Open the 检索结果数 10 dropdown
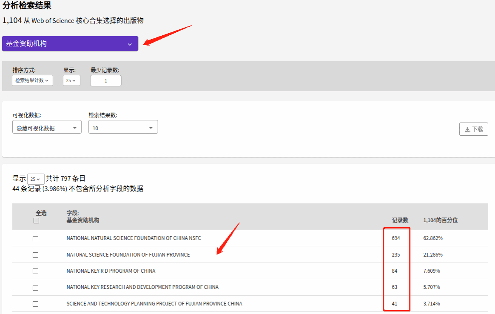The image size is (495, 314). pos(123,127)
